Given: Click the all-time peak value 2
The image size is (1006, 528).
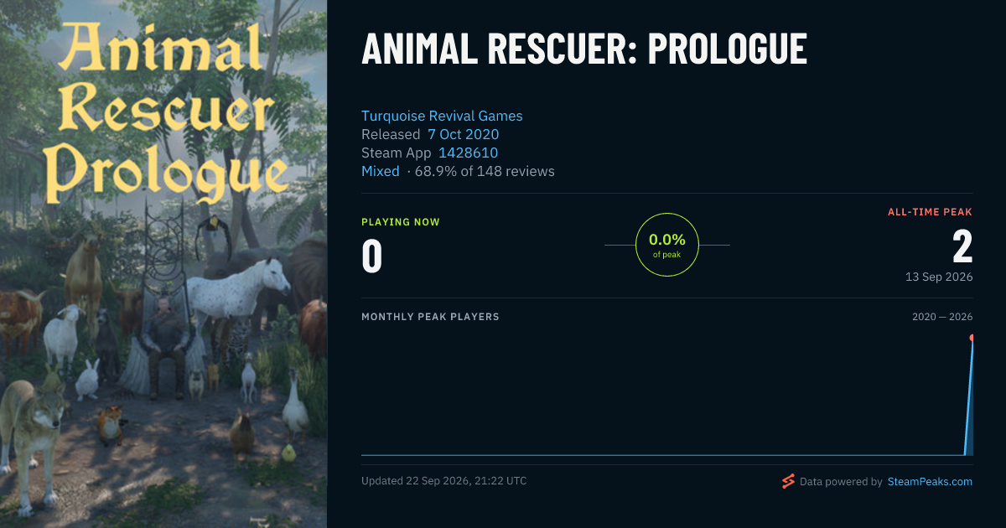Looking at the screenshot, I should tap(962, 247).
